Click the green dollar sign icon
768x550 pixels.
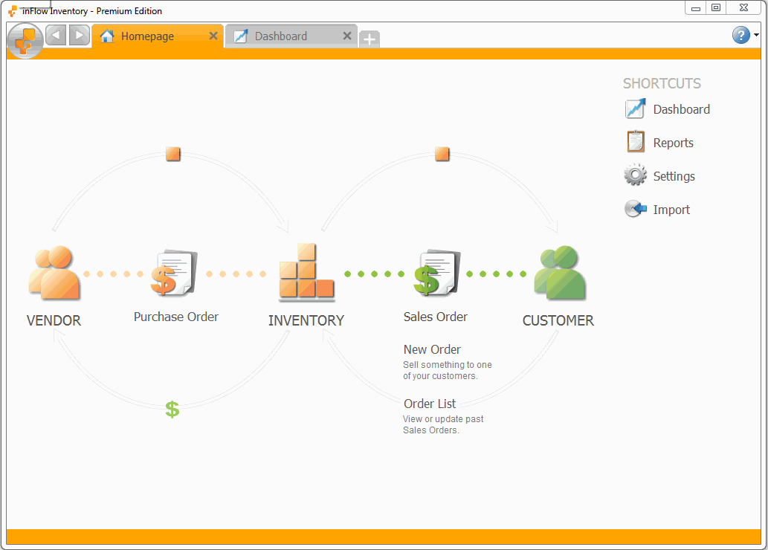click(x=172, y=409)
